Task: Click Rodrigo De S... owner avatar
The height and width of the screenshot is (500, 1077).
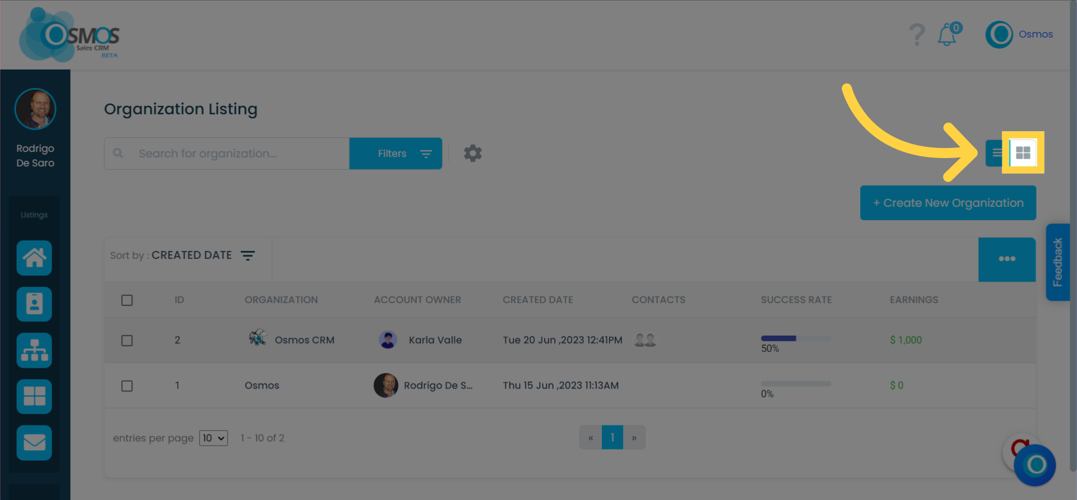Action: 386,385
